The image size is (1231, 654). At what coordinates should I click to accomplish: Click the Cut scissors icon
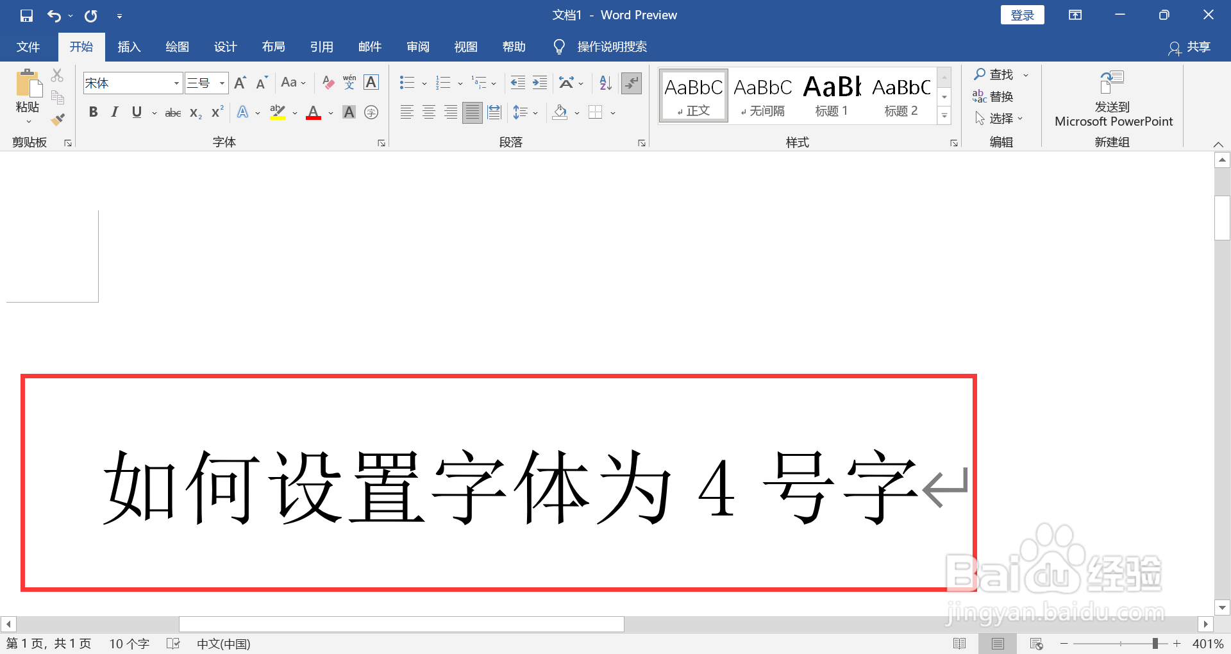click(57, 76)
